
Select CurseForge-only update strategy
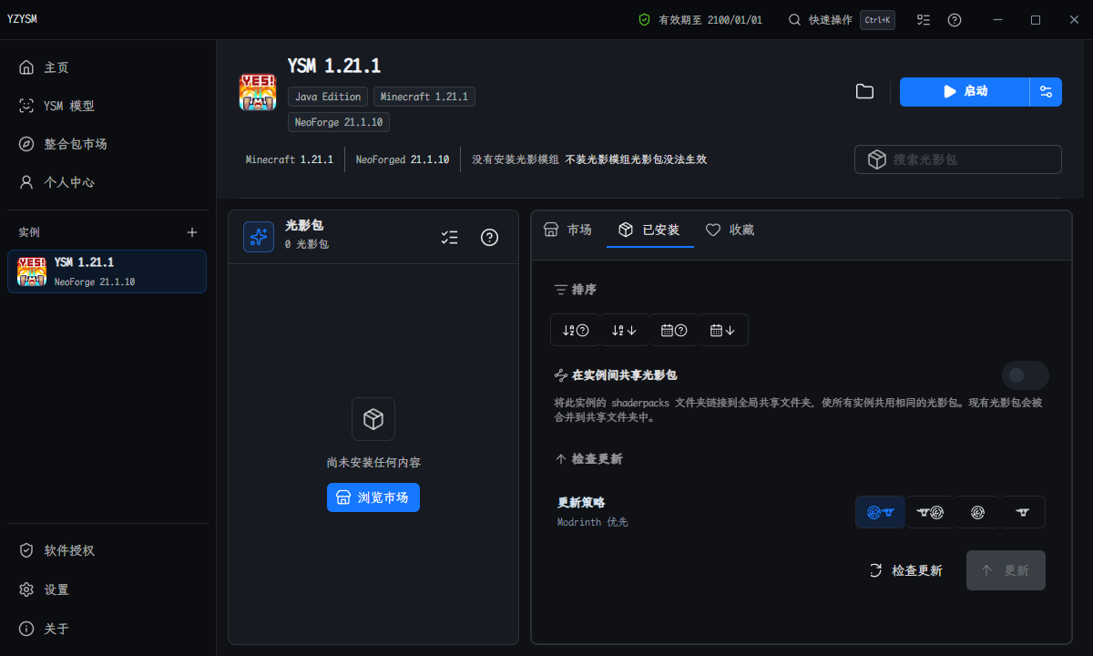(x=1022, y=512)
